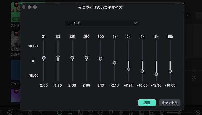202x115 pixels.
Task: Click the microphone voiceover icon in timeline toolbar
Action: pyautogui.click(x=121, y=113)
